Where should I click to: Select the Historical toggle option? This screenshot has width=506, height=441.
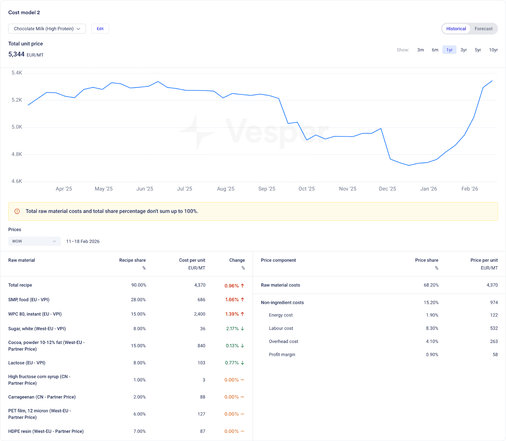coord(456,29)
